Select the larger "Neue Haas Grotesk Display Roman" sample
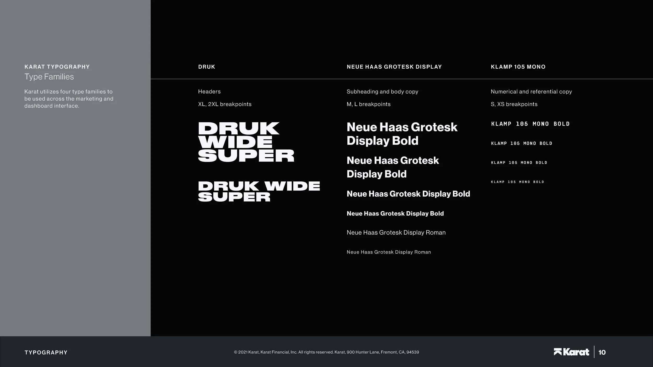653x367 pixels. tap(396, 233)
